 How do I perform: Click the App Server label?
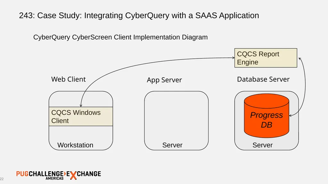click(164, 80)
